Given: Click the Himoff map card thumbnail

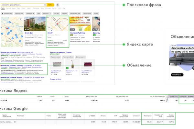Looking at the screenshot, I should point(58,24).
